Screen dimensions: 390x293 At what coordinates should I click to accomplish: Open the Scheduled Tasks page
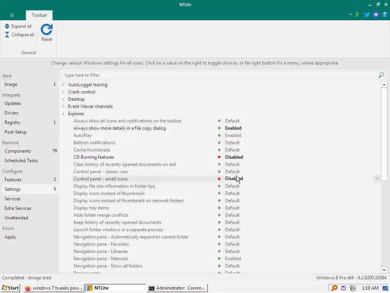click(x=30, y=161)
